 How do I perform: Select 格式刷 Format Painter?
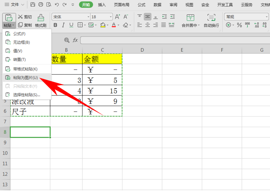(x=40, y=21)
